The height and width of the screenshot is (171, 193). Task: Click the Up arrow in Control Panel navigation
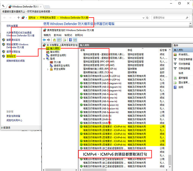pyautogui.click(x=18, y=18)
